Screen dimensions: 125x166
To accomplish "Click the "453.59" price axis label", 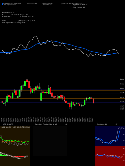I will tap(122, 102).
